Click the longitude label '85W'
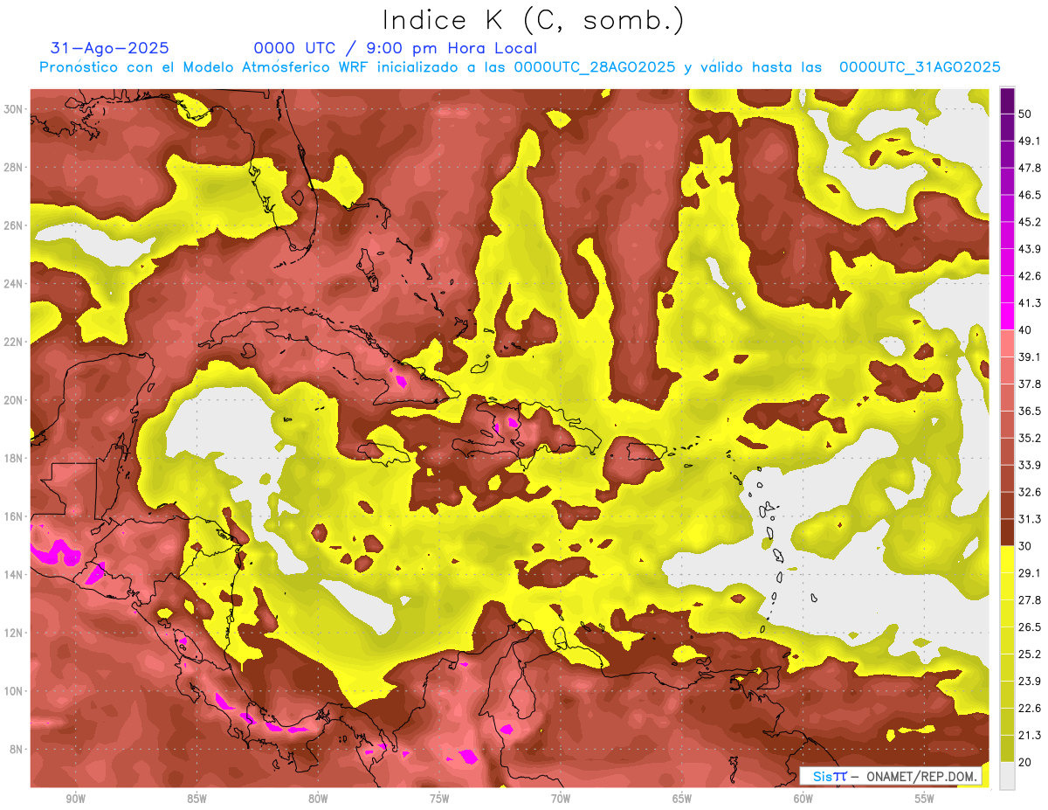 pyautogui.click(x=196, y=799)
